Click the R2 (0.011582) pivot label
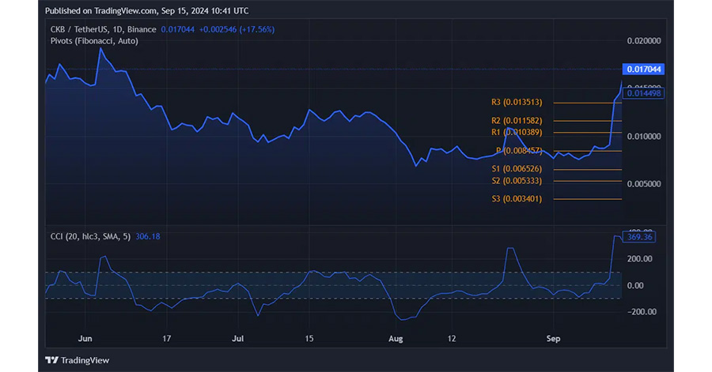Screen dimensions: 712x372 point(517,121)
